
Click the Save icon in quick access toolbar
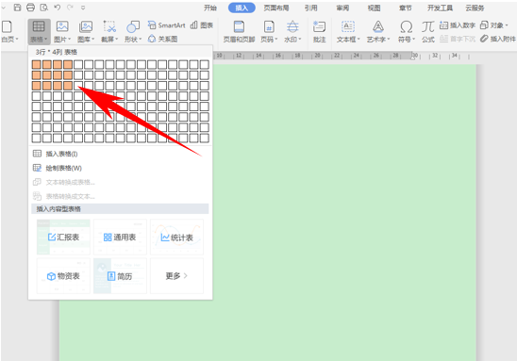(18, 8)
